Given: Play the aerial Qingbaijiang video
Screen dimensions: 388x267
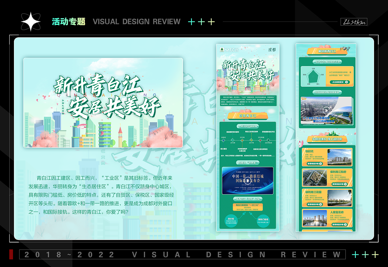Looking at the screenshot, I should click(x=326, y=110).
